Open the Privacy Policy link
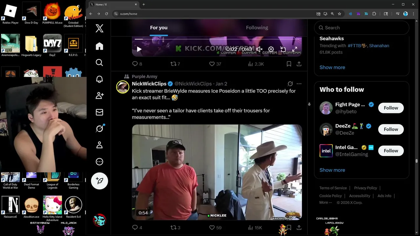The height and width of the screenshot is (236, 420). click(366, 188)
